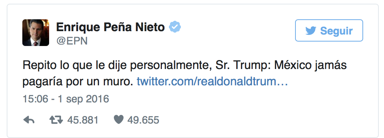Screen dimensions: 384x138
Task: Retweet using the retweet arrows icon
Action: (x=56, y=120)
